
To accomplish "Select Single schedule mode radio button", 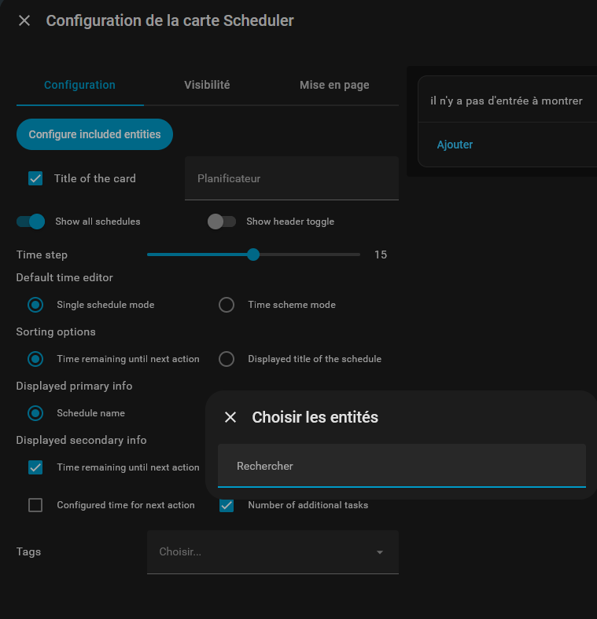I will (x=35, y=305).
